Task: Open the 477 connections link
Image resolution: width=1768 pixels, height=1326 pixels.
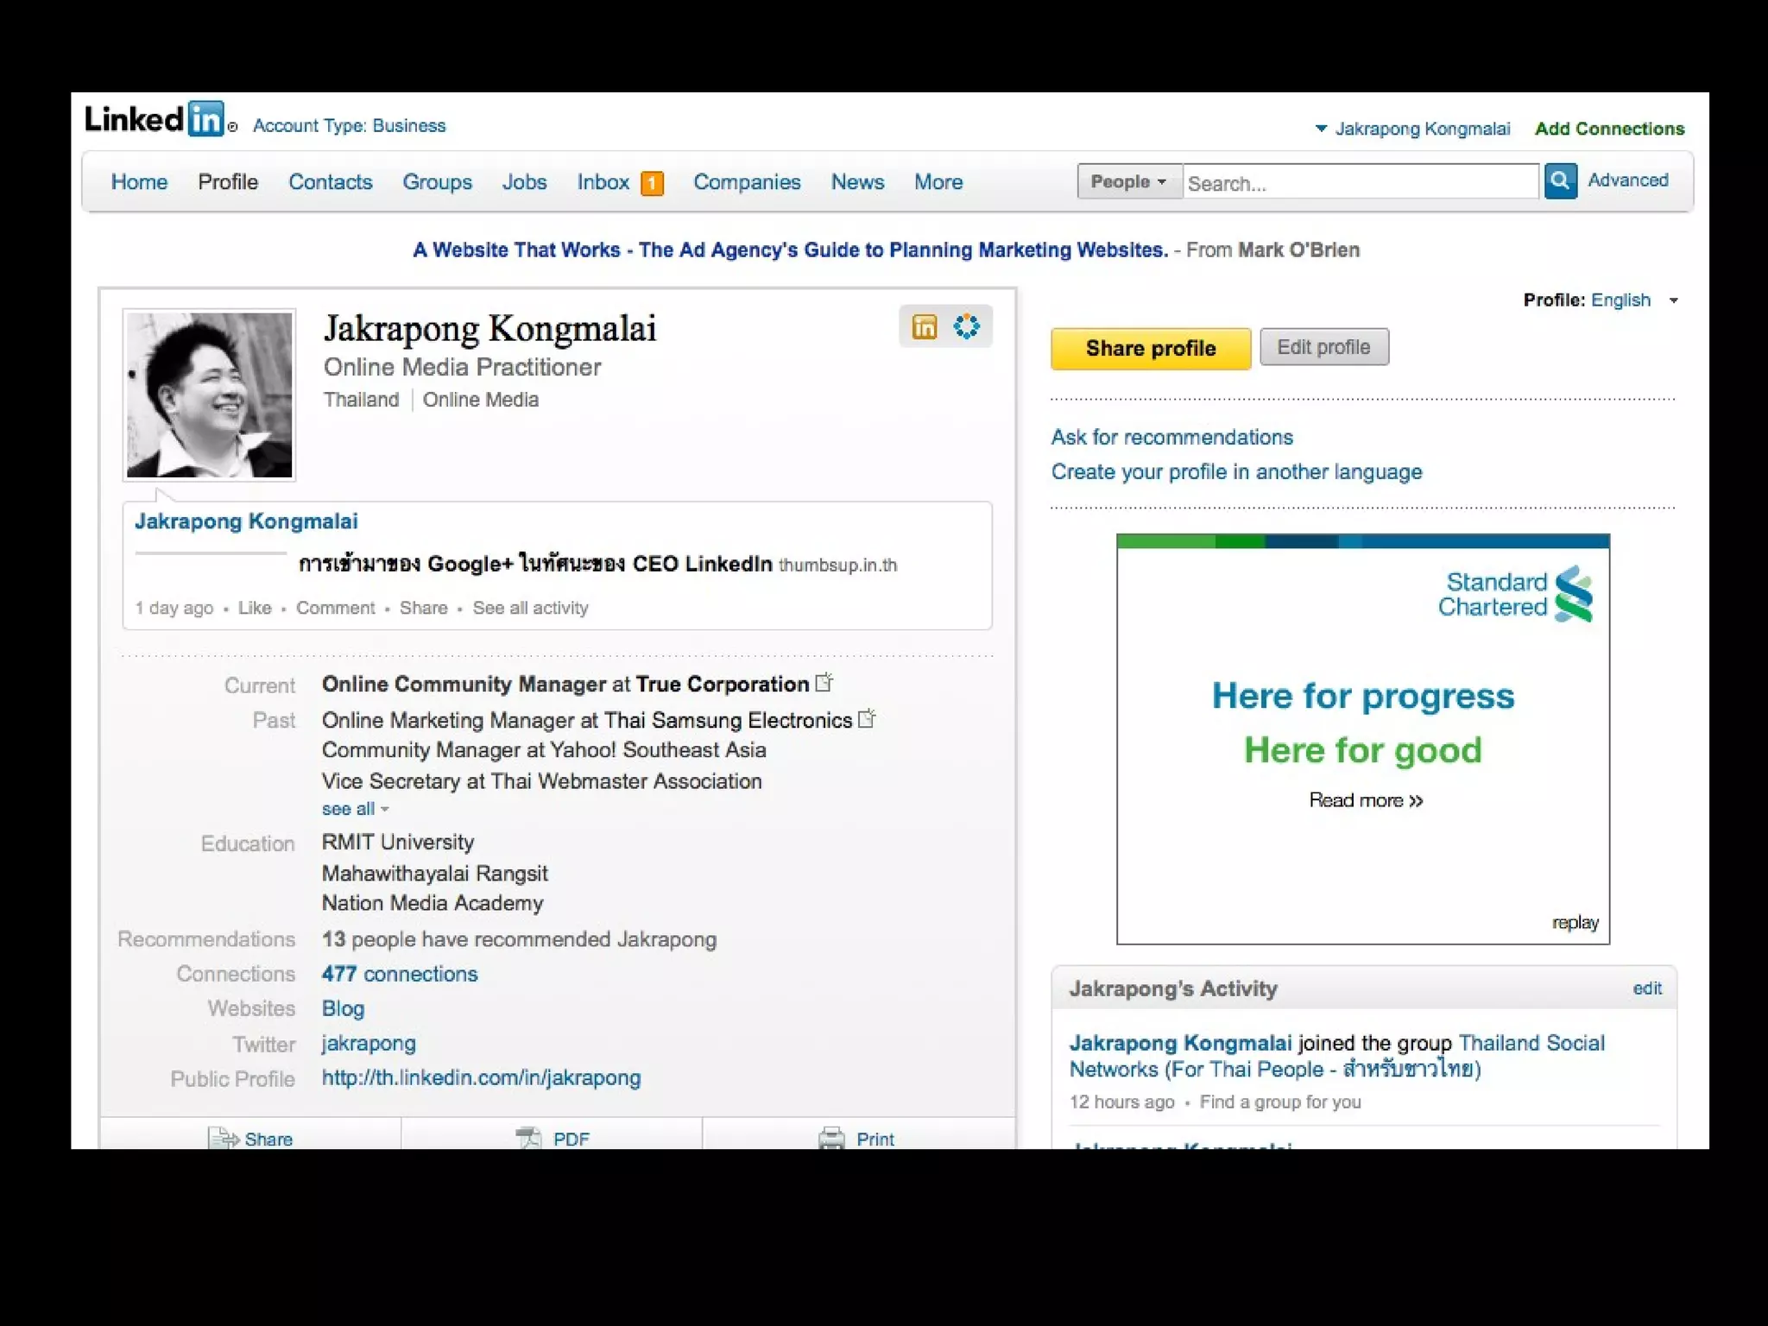Action: 399,974
